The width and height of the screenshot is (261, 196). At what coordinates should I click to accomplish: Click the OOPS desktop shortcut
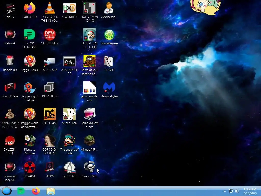[x=50, y=170]
